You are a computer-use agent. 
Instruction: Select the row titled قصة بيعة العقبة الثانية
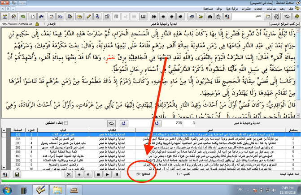[x=156, y=152]
